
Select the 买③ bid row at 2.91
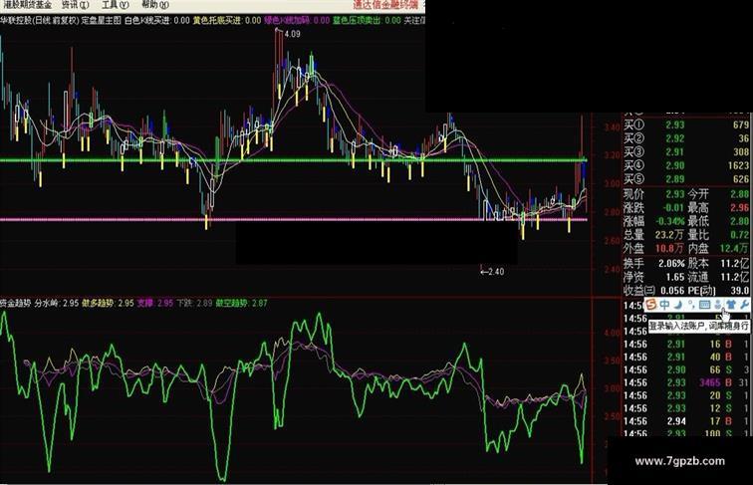[686, 151]
